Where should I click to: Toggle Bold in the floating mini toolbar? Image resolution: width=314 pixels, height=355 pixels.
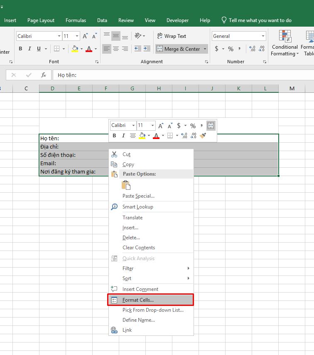[x=114, y=136]
